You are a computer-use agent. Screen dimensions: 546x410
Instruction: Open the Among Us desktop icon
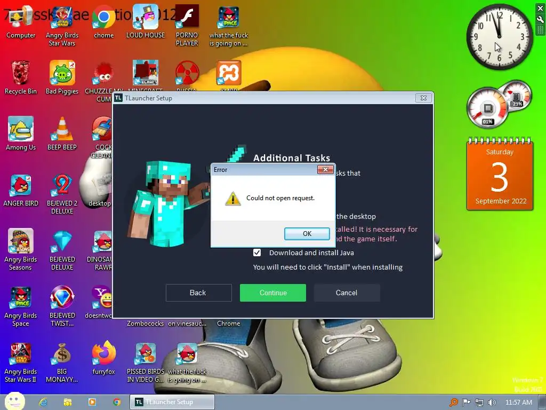pyautogui.click(x=21, y=133)
